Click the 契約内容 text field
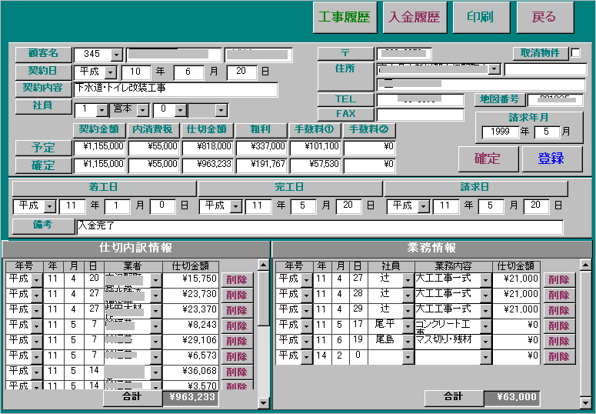596x414 pixels. (x=175, y=89)
